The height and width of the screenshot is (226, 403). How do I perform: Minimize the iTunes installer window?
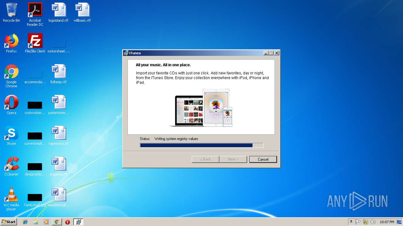click(266, 53)
